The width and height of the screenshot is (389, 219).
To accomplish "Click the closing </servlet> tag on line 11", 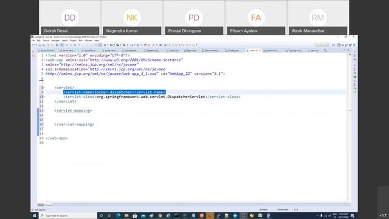I will coord(66,102).
